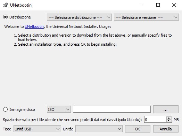The image size is (182, 136).
Task: Decrease reserved space with the down arrow
Action: pos(169,121)
